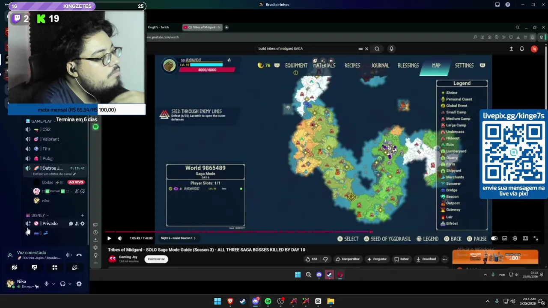This screenshot has width=548, height=308.
Task: Open Gaming Jay channel link
Action: (128, 257)
